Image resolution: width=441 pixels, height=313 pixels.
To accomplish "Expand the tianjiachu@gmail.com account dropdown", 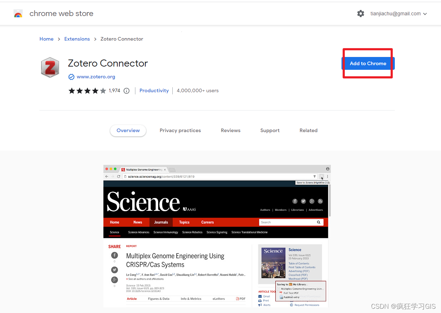I will 398,14.
